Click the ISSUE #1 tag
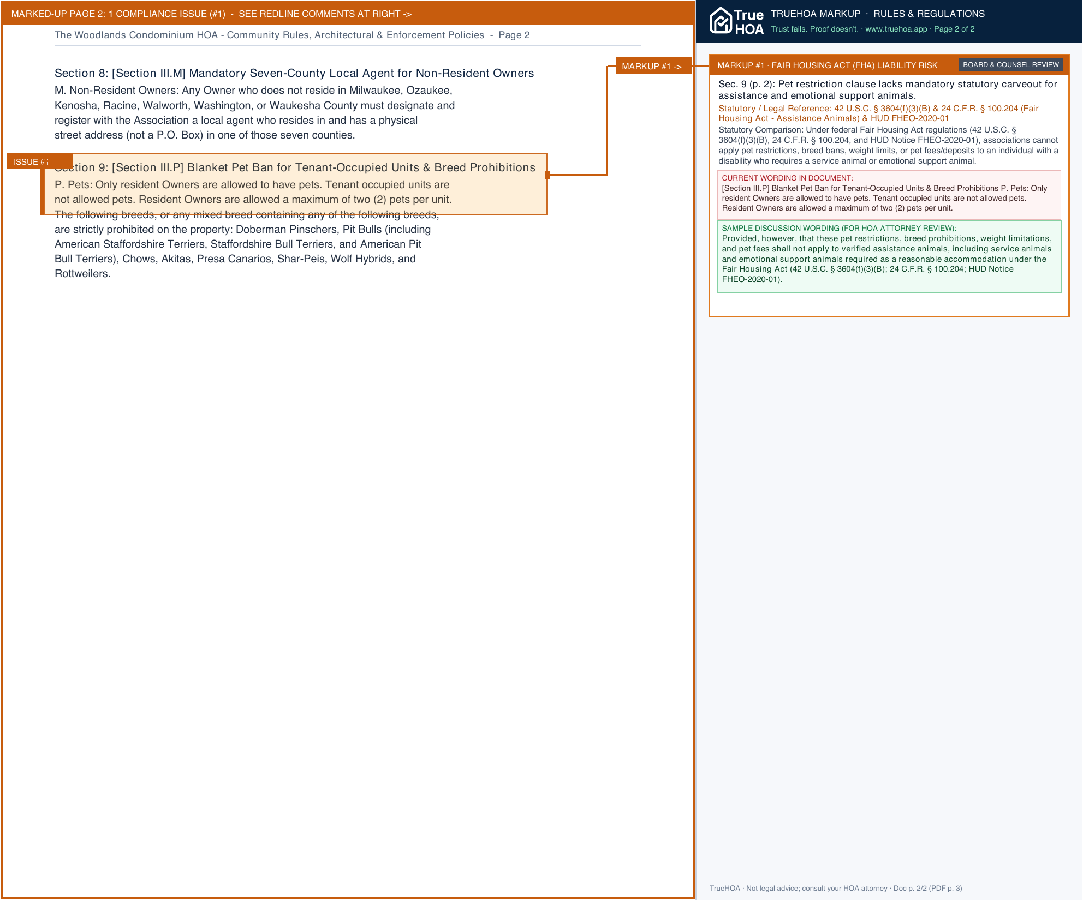Image resolution: width=1083 pixels, height=900 pixels. (40, 161)
